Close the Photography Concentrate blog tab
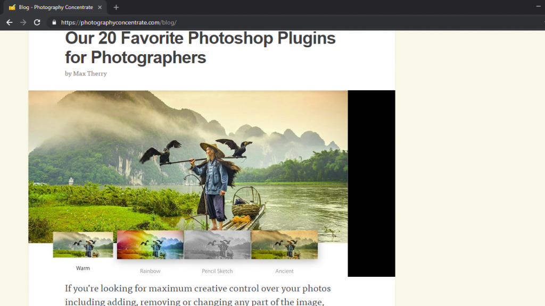This screenshot has width=545, height=306. point(100,7)
